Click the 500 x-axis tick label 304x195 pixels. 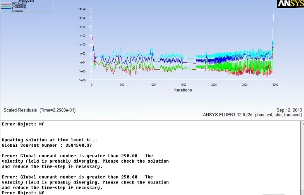pos(122,85)
